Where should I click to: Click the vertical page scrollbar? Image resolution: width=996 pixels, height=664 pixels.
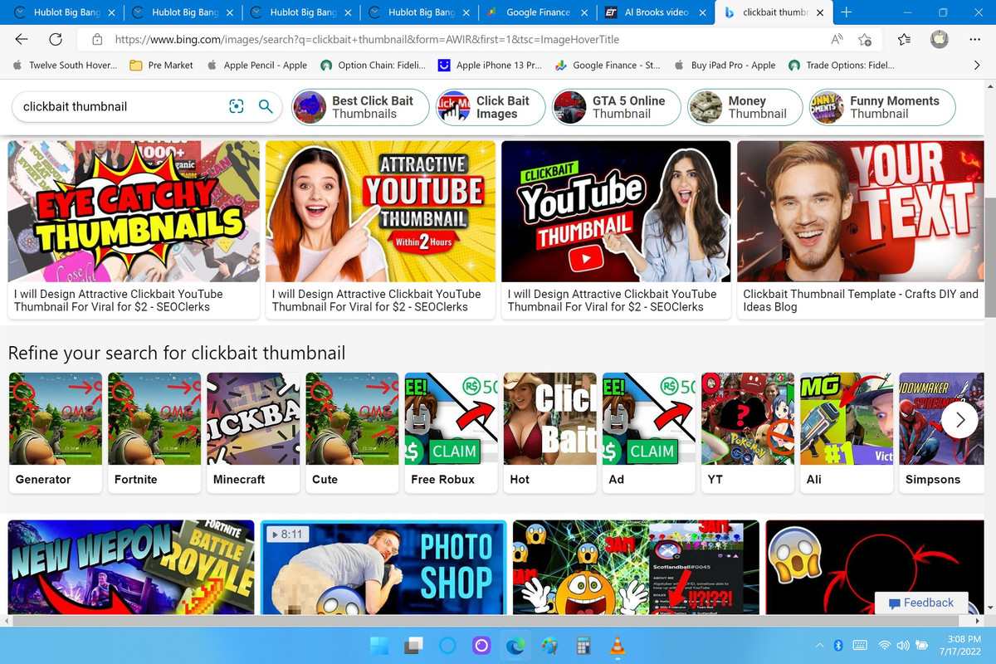point(989,257)
